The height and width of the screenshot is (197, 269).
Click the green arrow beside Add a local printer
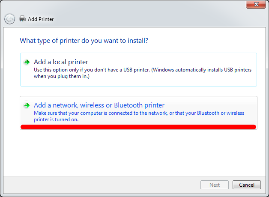coord(27,62)
